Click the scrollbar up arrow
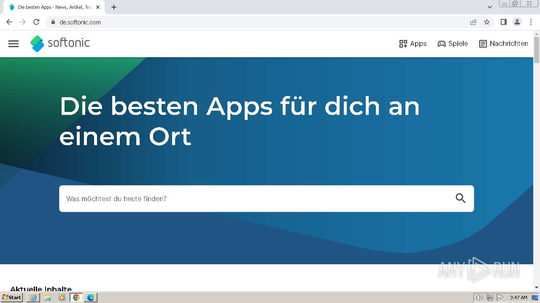 click(537, 33)
